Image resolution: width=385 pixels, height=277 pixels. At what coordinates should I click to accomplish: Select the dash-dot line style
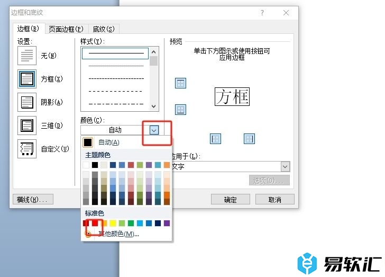(115, 104)
